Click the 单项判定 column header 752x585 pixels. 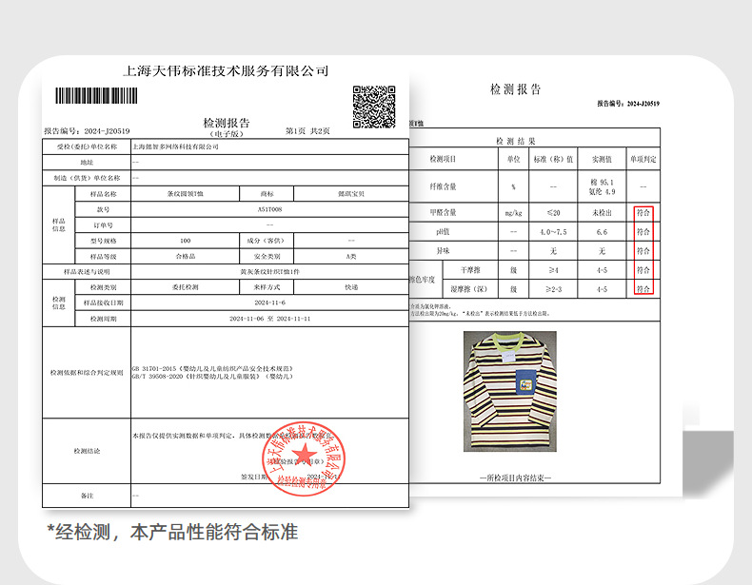coord(643,159)
